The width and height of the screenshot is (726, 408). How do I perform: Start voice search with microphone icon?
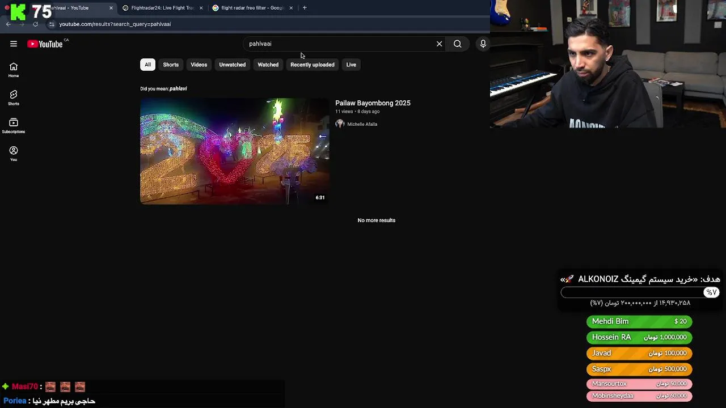[x=483, y=44]
